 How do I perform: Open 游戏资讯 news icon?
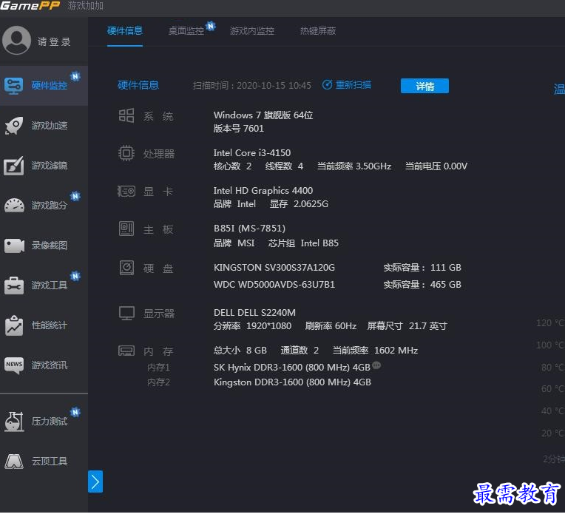[14, 365]
